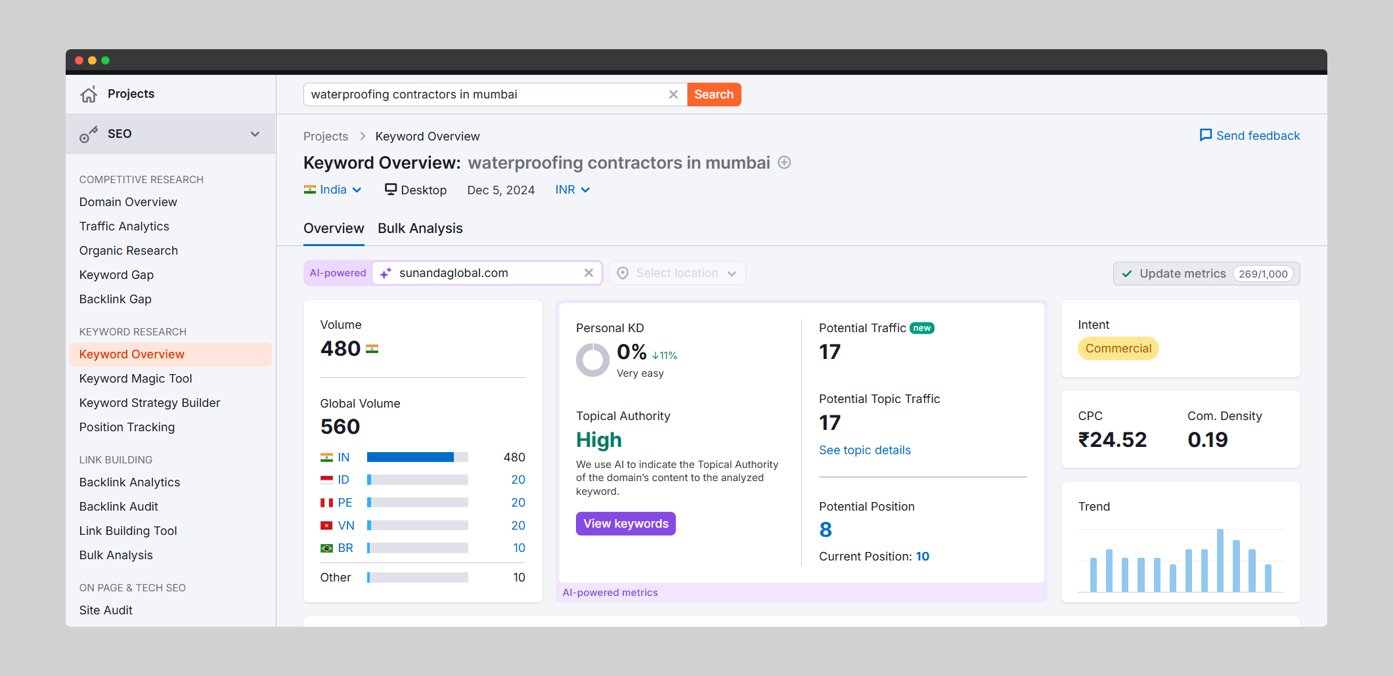The width and height of the screenshot is (1393, 676).
Task: Click the IN volume progress bar
Action: tap(417, 457)
